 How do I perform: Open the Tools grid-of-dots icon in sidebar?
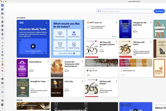(x=2, y=38)
